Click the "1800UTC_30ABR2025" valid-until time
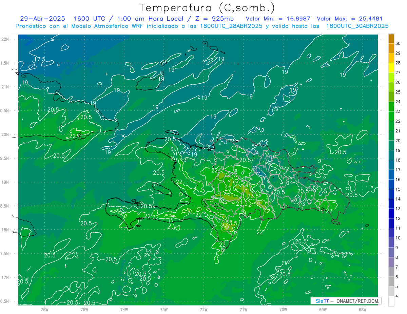Viewport: 407px width, 314px height. point(357,26)
